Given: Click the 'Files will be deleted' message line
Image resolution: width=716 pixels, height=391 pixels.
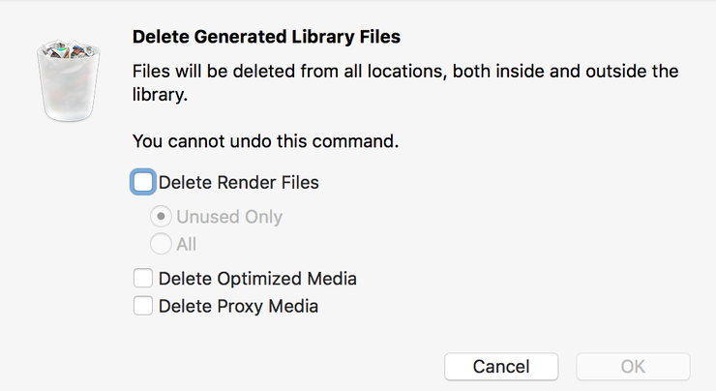Looking at the screenshot, I should [x=405, y=72].
